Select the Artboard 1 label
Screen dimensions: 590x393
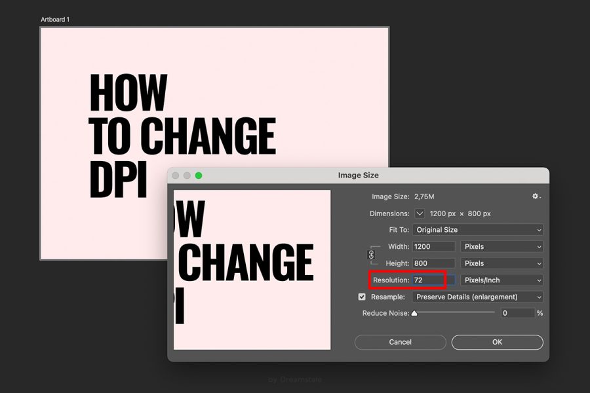pos(54,19)
